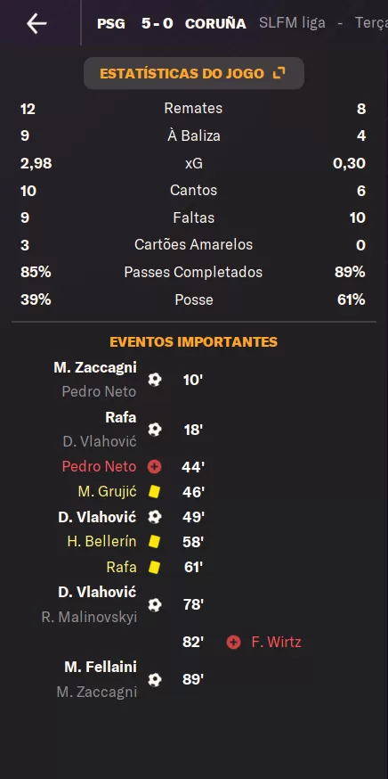388x779 pixels.
Task: Click H. Bellerín yellow card icon
Action: pyautogui.click(x=154, y=542)
